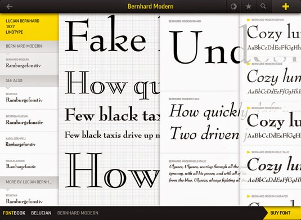Click yellow arrow beside Bernhard Modern Engraved
Image resolution: width=301 pixels, height=220 pixels.
tap(249, 196)
